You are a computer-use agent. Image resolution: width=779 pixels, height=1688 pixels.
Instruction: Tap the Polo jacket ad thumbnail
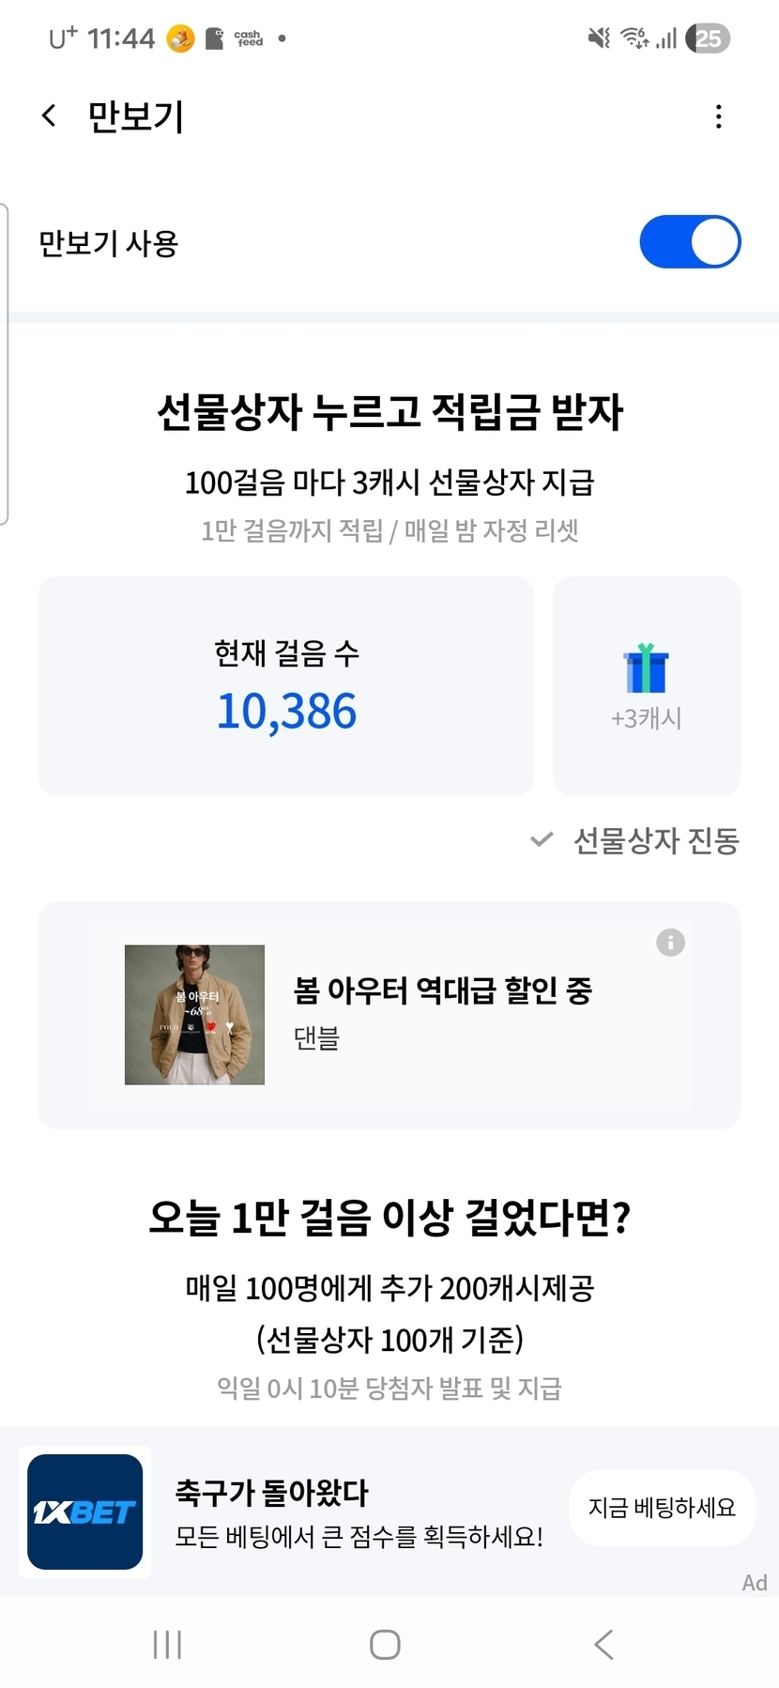[194, 1015]
